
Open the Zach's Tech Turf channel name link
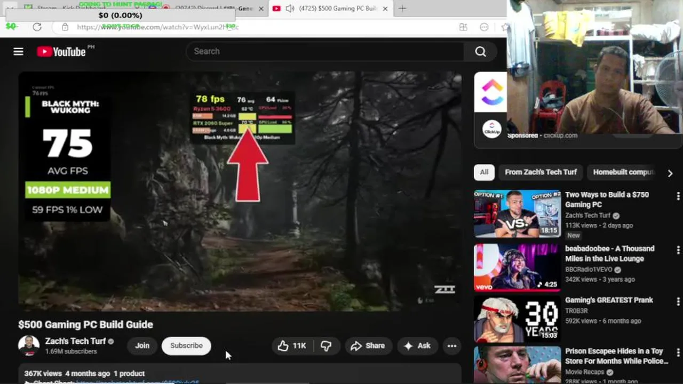coord(75,341)
